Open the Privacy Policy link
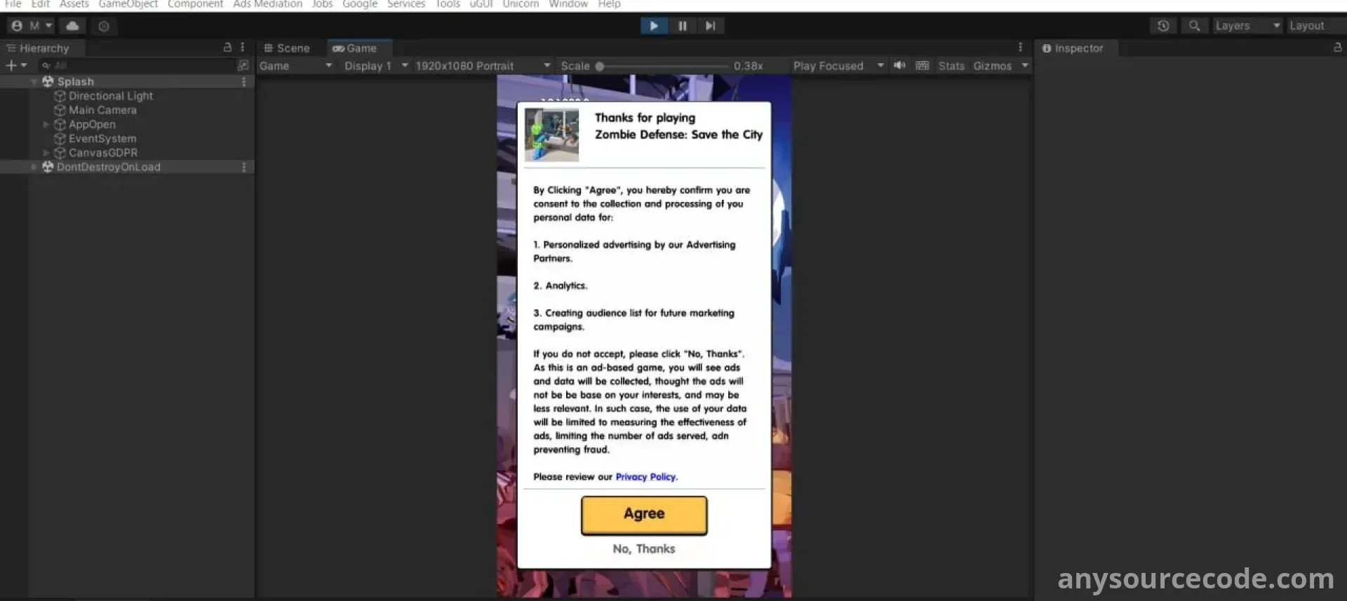This screenshot has height=601, width=1347. coord(645,477)
